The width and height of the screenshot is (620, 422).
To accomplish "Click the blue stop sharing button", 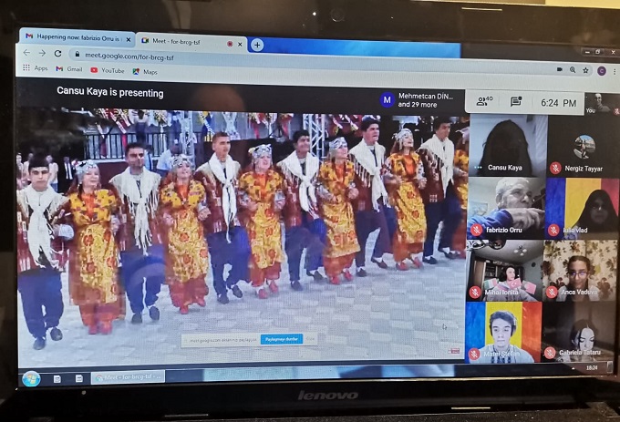I will pyautogui.click(x=281, y=339).
